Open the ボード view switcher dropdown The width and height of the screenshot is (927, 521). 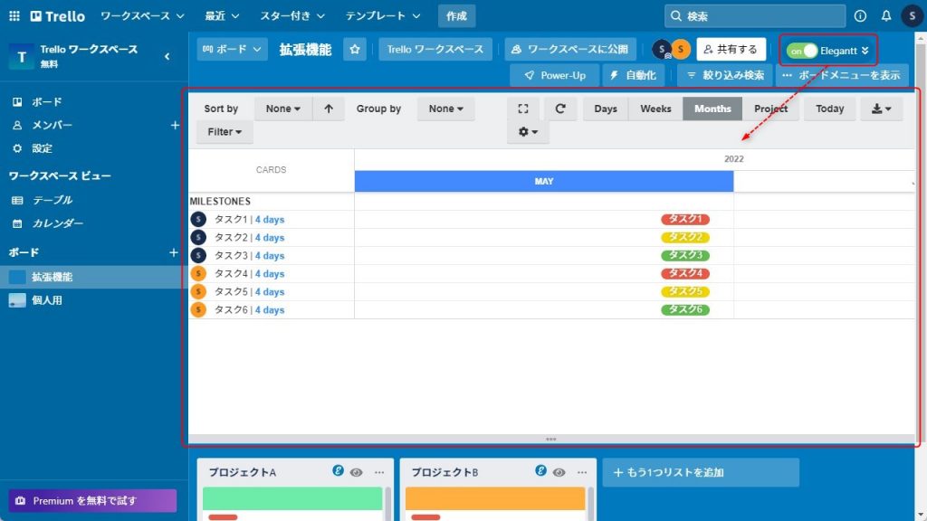[x=232, y=49]
